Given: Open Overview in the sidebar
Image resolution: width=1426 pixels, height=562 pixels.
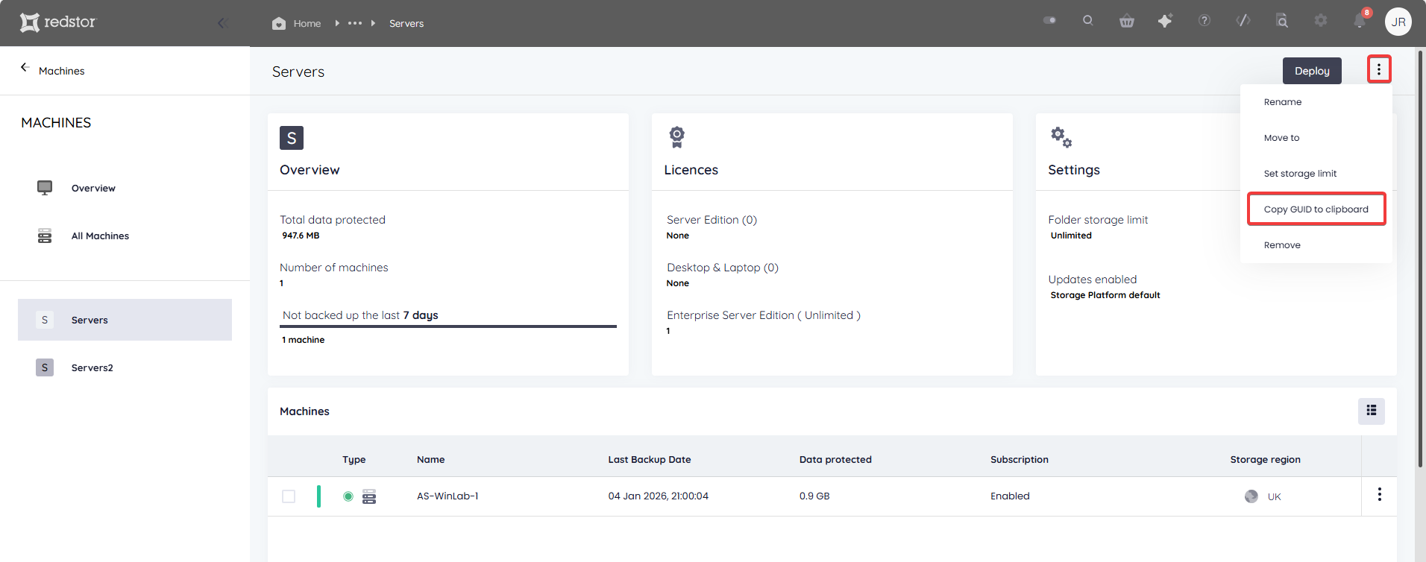Looking at the screenshot, I should point(93,188).
